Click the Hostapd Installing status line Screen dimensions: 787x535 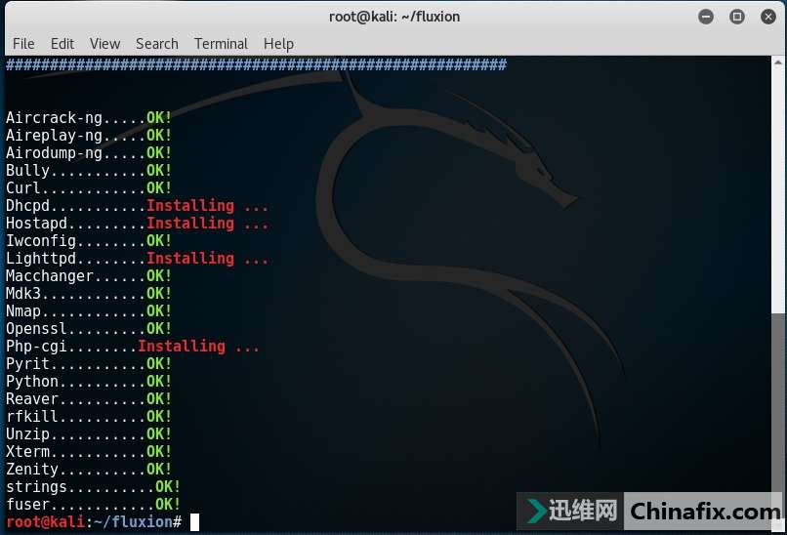tap(137, 224)
